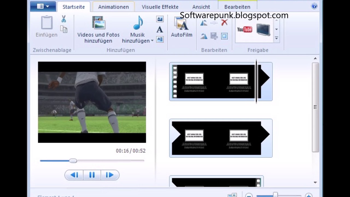Click the scissors cut icon
This screenshot has height=197, width=350.
coord(64,19)
